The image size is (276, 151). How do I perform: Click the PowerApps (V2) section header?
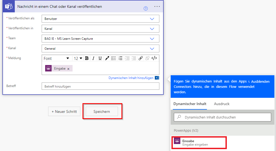point(223,130)
